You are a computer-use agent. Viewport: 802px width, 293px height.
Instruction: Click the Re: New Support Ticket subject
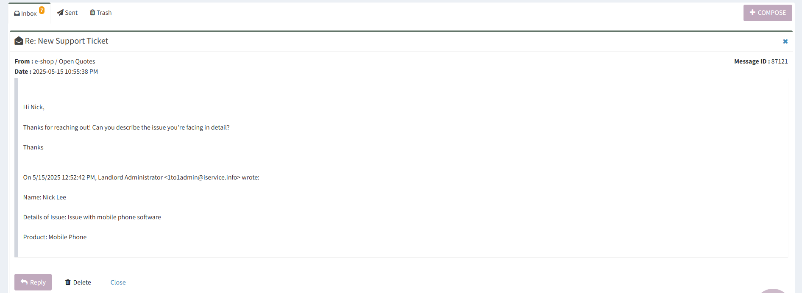click(67, 41)
